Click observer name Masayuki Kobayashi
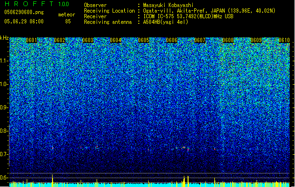Screen dimensions: 295x187 pos(168,5)
